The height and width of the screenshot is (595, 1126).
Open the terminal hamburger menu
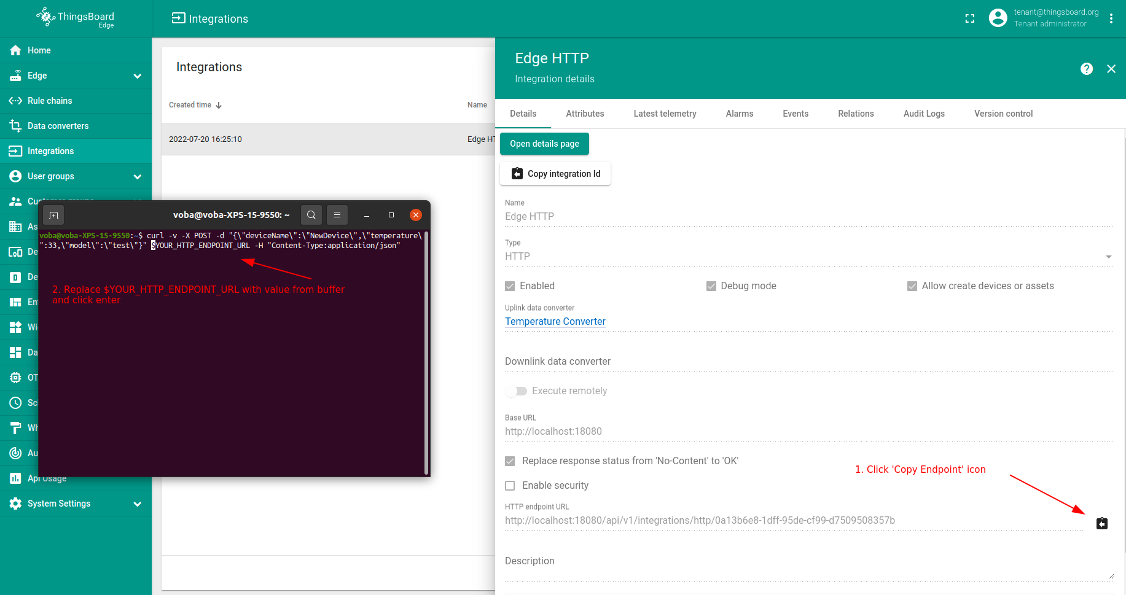337,215
